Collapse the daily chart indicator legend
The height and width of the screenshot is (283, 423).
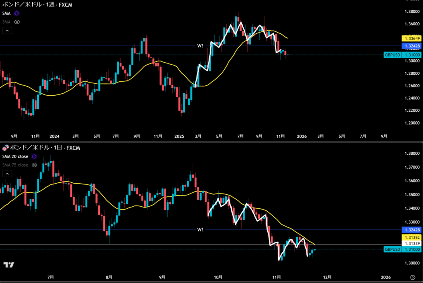point(7,174)
